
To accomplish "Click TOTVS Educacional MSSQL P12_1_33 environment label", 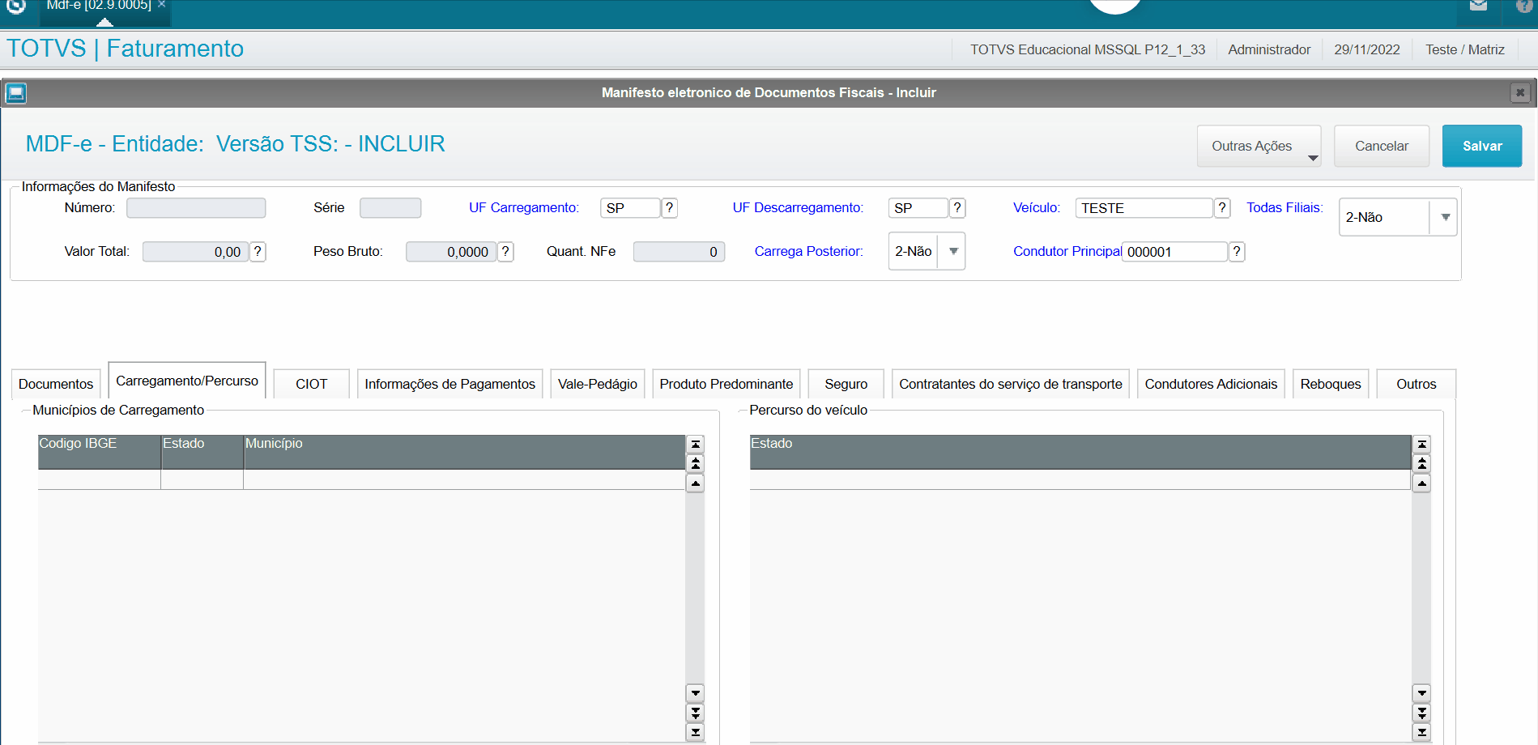I will click(x=1088, y=50).
